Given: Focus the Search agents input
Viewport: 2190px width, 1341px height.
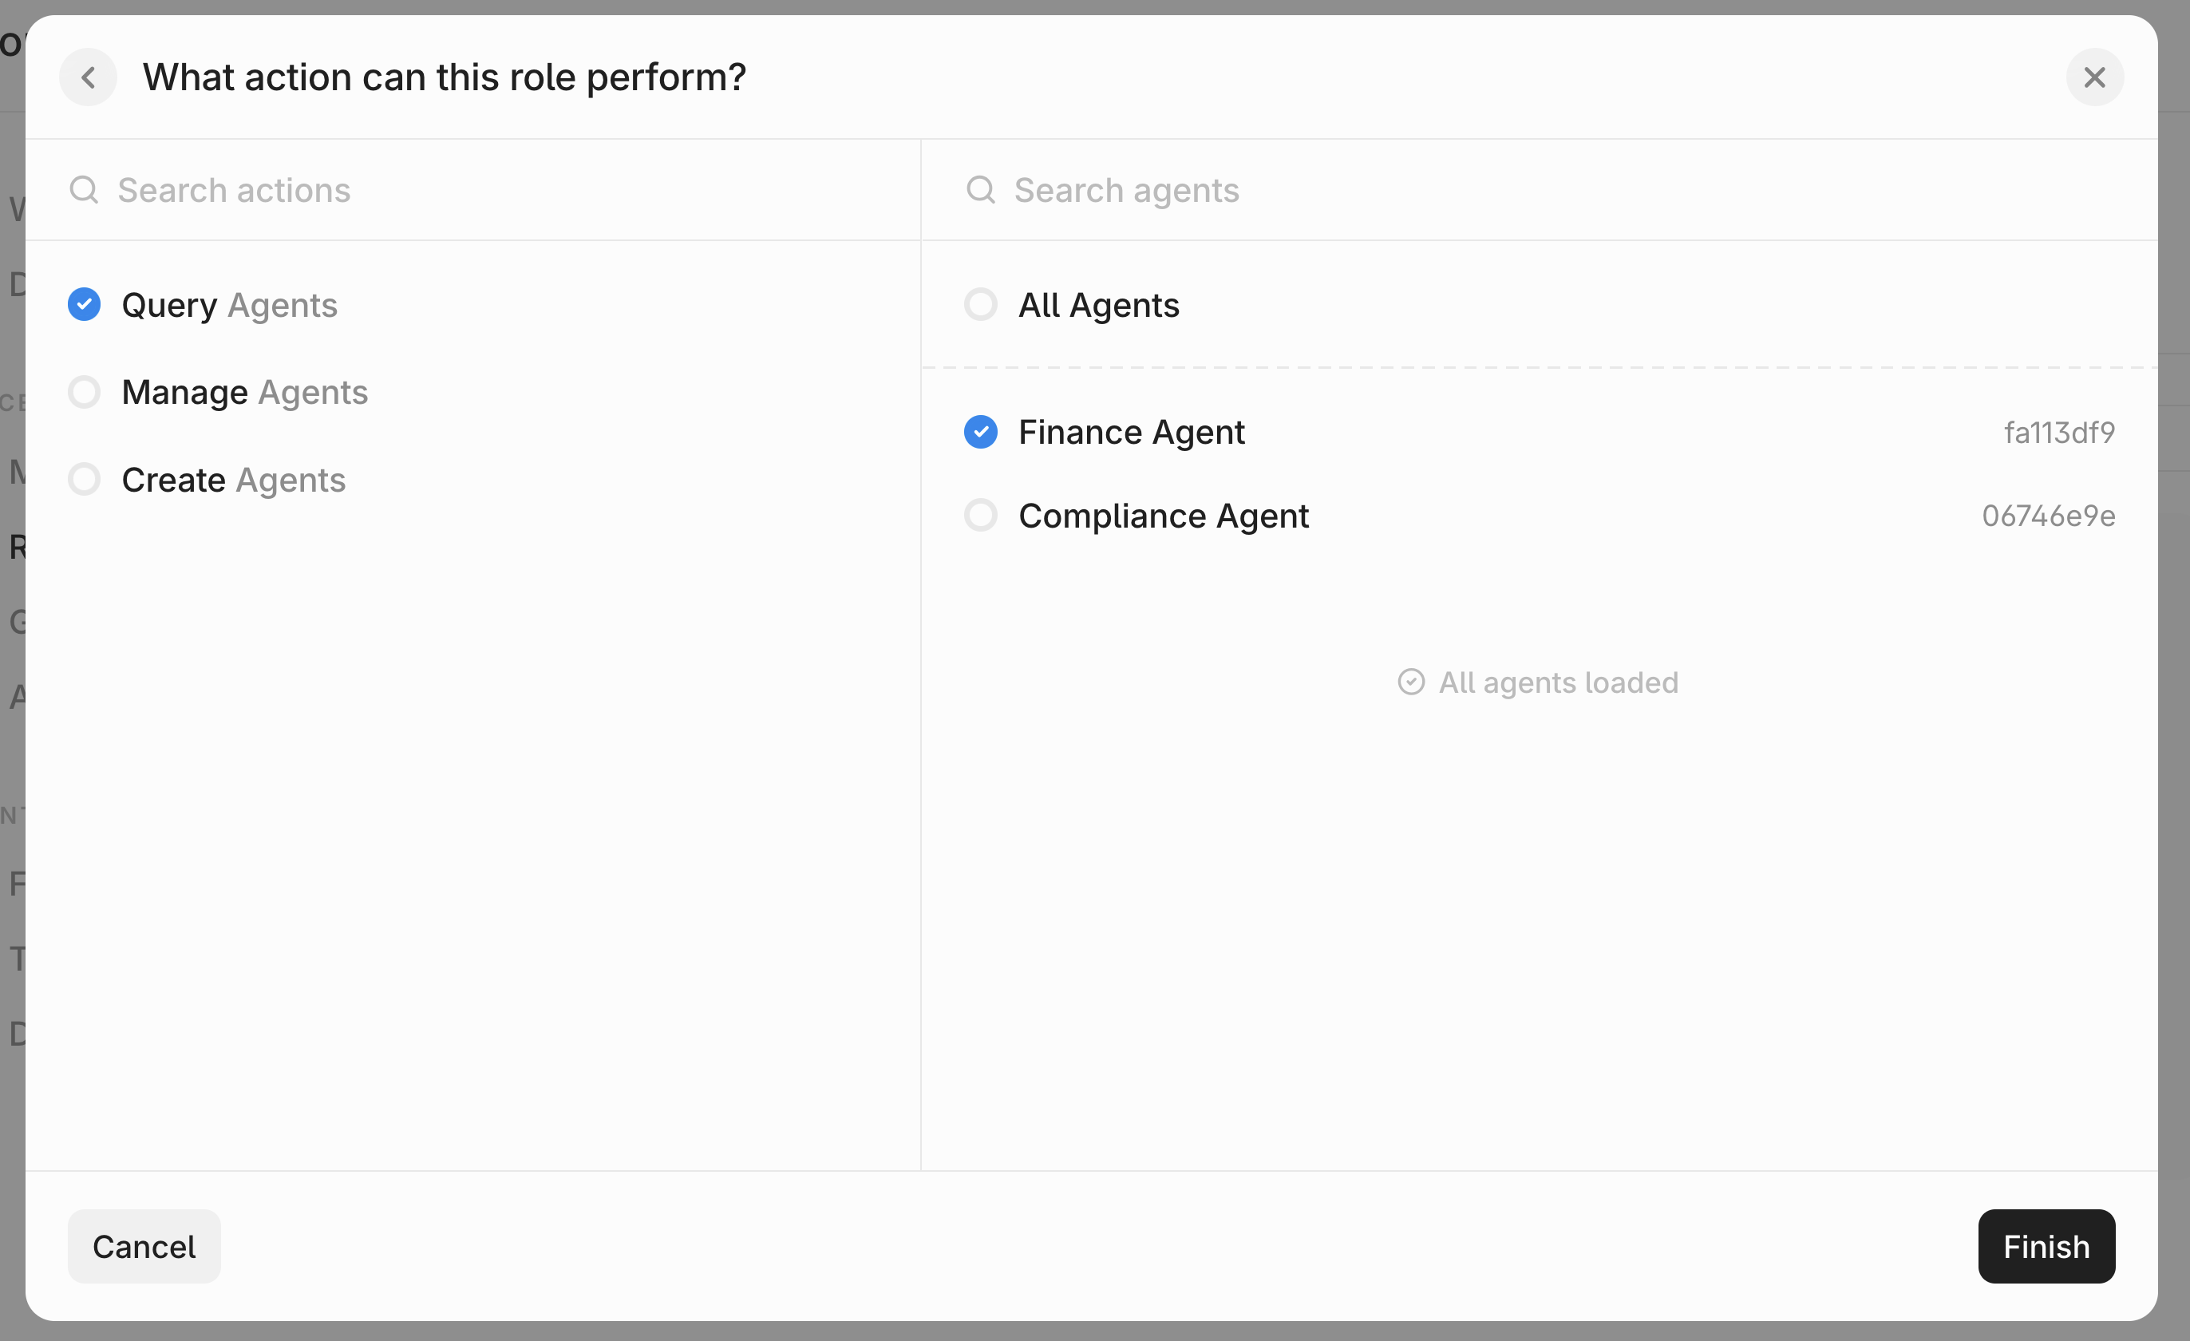Looking at the screenshot, I should click(x=1511, y=190).
